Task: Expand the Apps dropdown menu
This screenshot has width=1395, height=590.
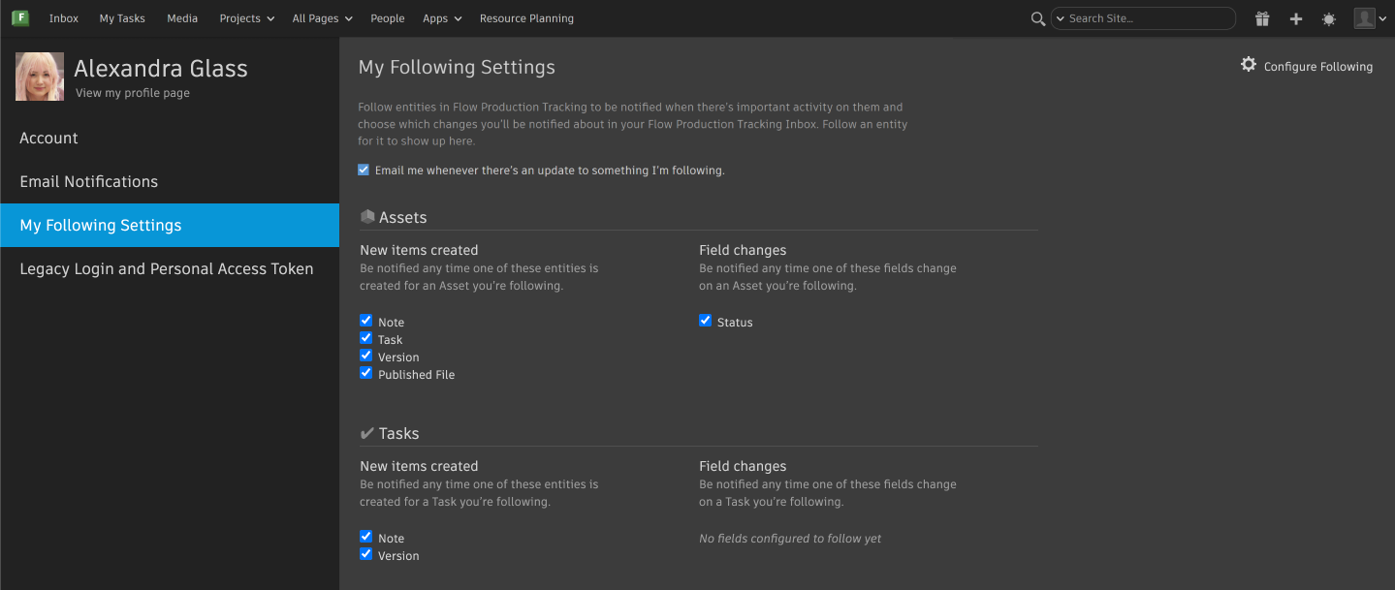Action: click(x=442, y=18)
